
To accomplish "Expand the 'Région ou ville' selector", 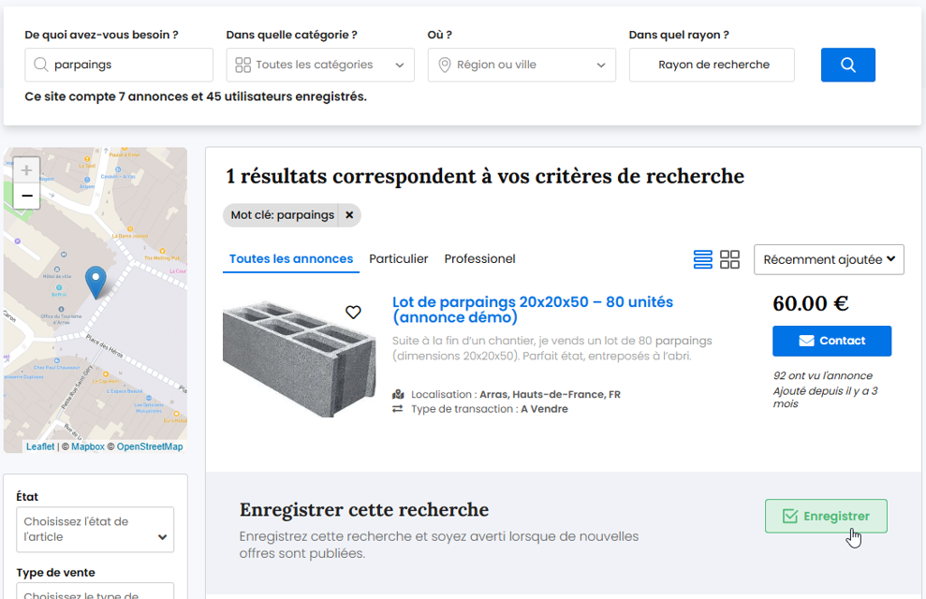I will point(522,65).
